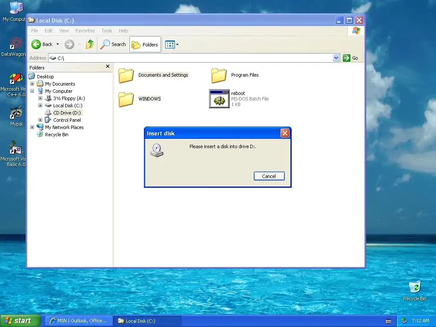
Task: Click the 7:12 AM taskbar clock
Action: (x=420, y=321)
